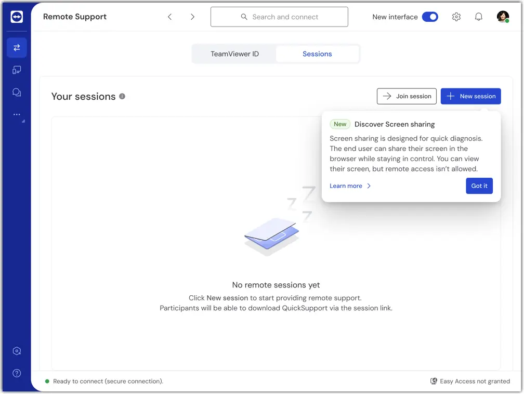Click the Discover Screen sharing heading
Viewport: 524px width, 394px height.
click(395, 124)
